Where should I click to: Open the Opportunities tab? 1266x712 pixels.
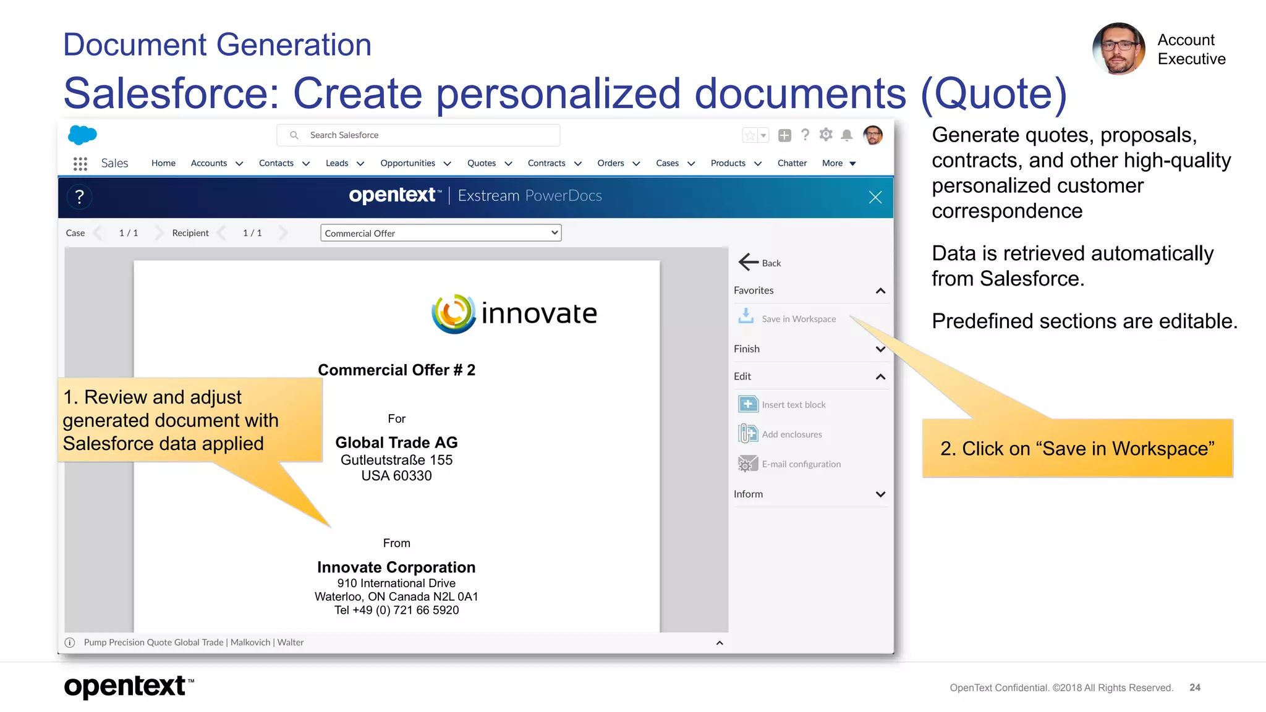coord(407,163)
